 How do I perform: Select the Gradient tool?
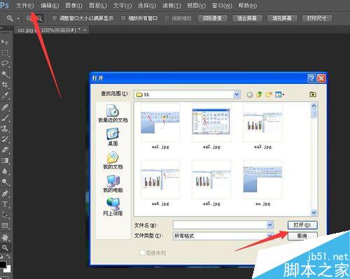[x=5, y=160]
